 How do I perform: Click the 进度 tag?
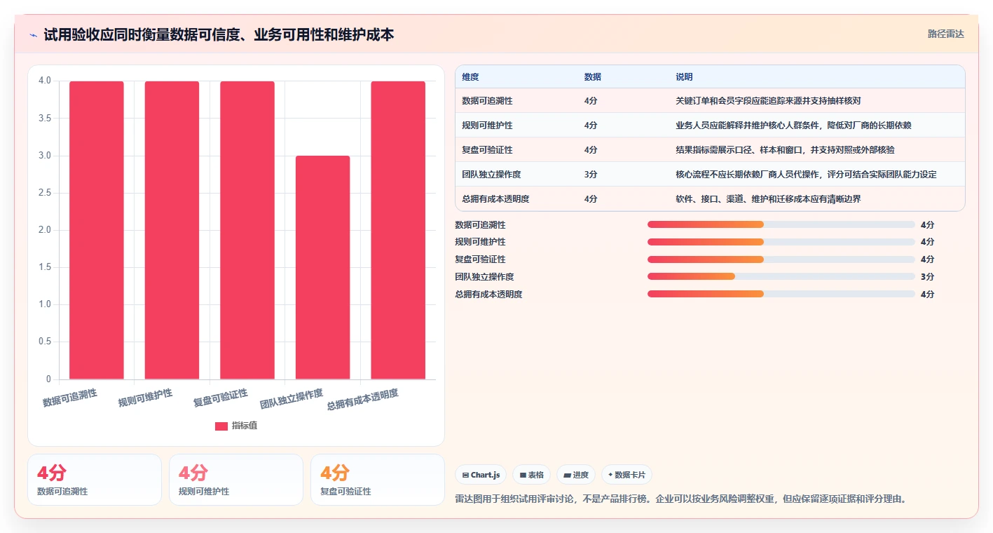(x=576, y=475)
